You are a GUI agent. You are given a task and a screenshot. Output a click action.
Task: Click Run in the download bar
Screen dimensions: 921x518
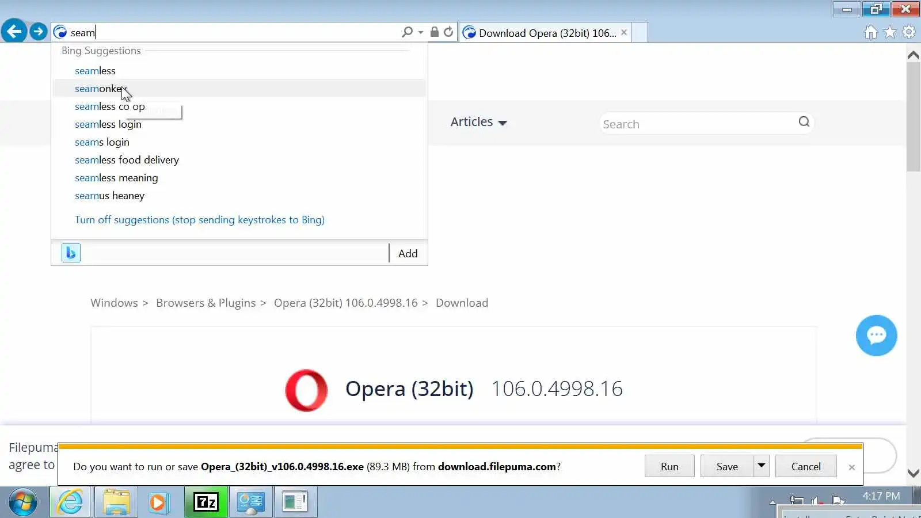point(669,466)
